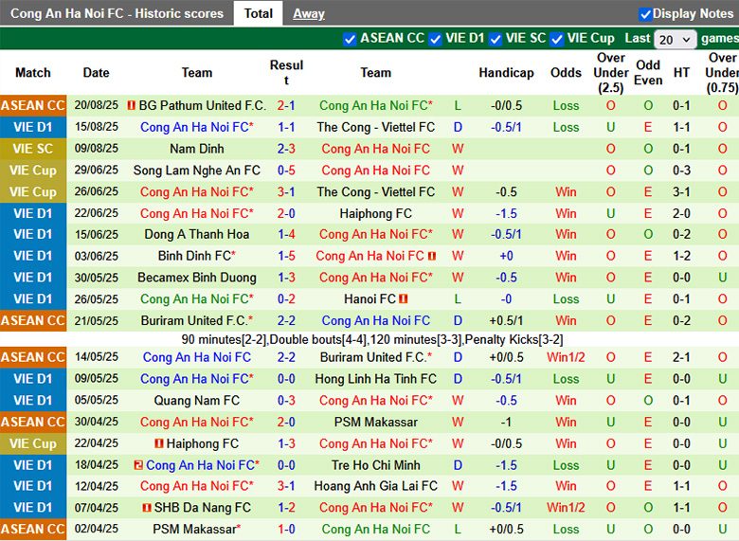Click the Handicap column header

pyautogui.click(x=506, y=73)
